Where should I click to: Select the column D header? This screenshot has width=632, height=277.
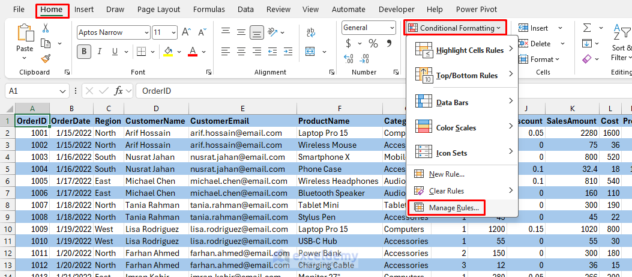click(x=156, y=108)
